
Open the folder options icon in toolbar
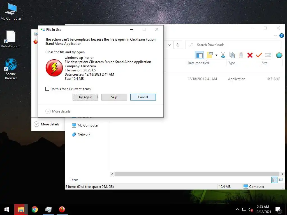click(210, 55)
